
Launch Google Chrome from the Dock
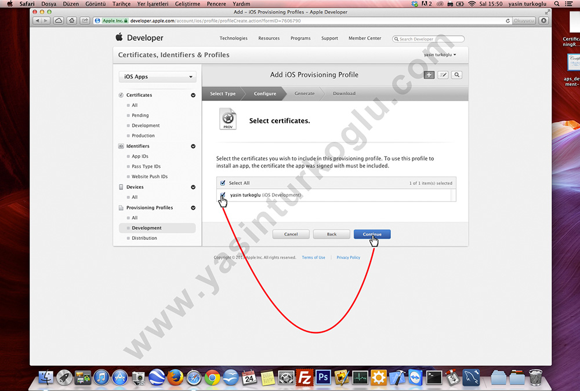[212, 378]
